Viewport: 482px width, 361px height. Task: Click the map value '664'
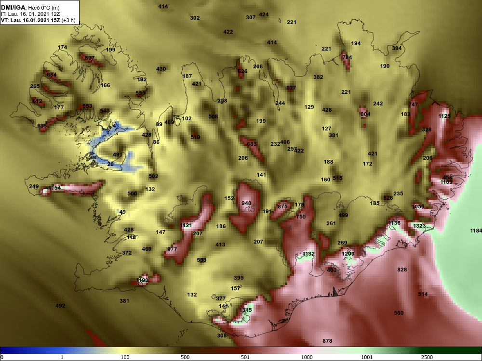(x=52, y=75)
